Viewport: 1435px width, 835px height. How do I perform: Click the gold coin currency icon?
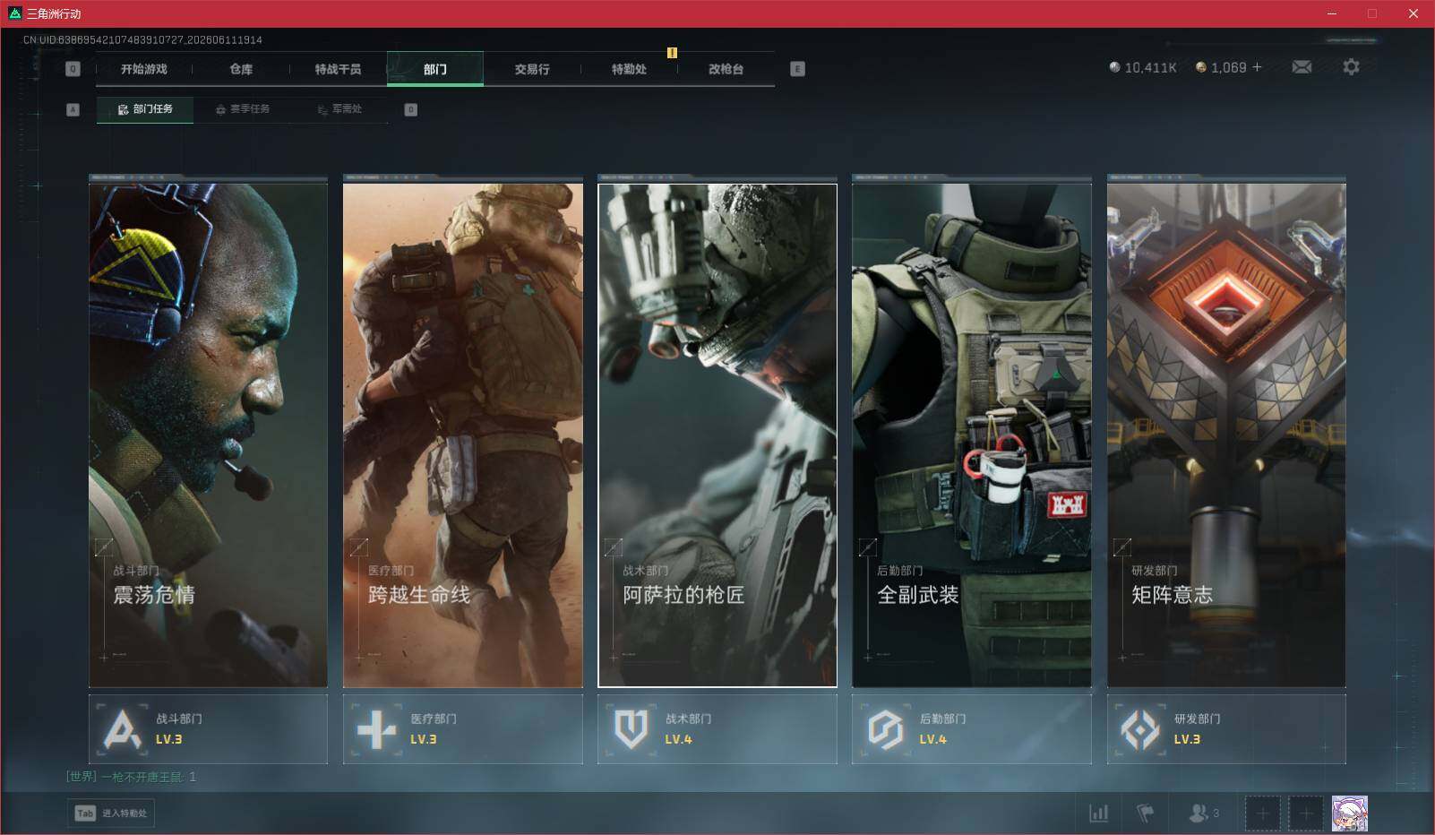[1201, 67]
